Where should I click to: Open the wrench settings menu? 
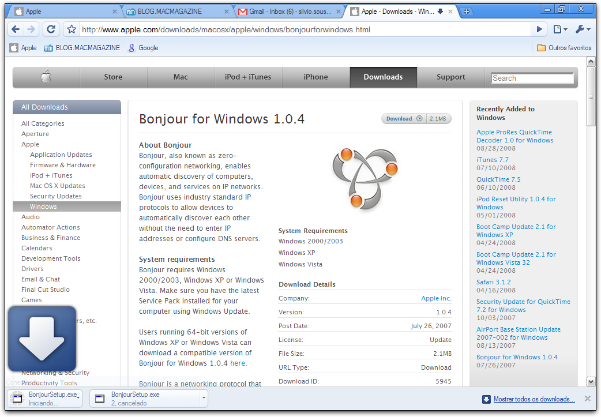pyautogui.click(x=583, y=29)
